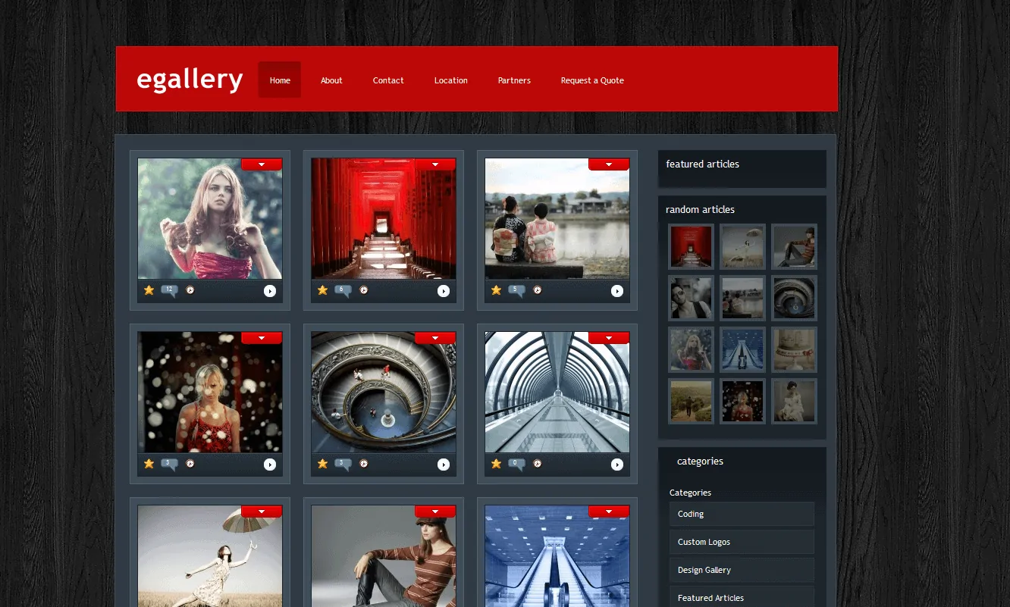
Task: Click the clock icon under the red torii gates photo
Action: pos(365,290)
